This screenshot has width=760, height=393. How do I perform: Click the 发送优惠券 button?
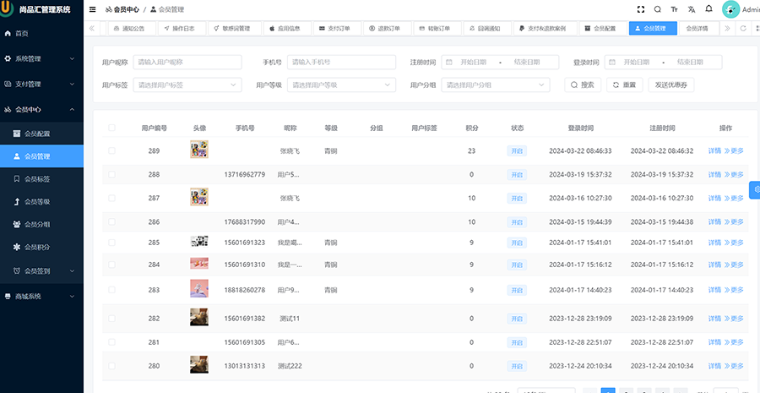671,85
